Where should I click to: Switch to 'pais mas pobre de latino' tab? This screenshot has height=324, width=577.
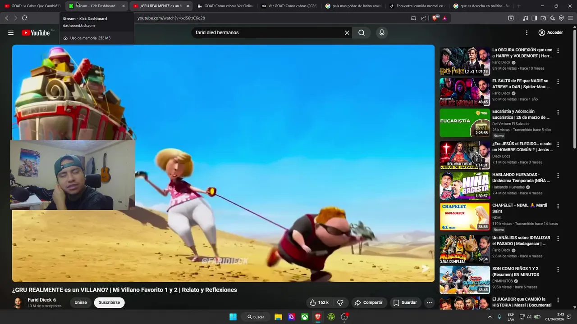point(353,6)
